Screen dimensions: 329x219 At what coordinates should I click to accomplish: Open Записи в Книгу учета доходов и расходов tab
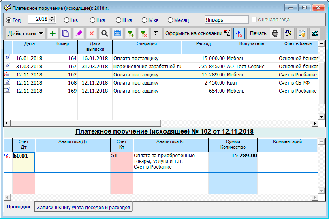[83, 208]
